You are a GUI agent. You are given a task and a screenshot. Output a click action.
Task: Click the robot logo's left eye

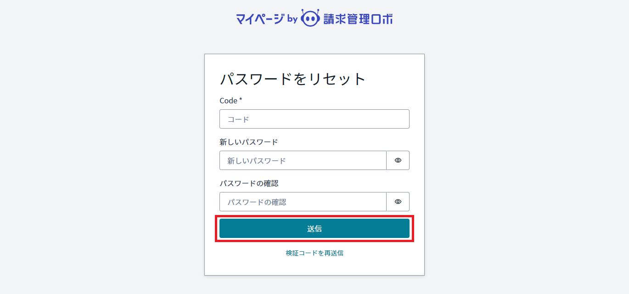click(307, 19)
